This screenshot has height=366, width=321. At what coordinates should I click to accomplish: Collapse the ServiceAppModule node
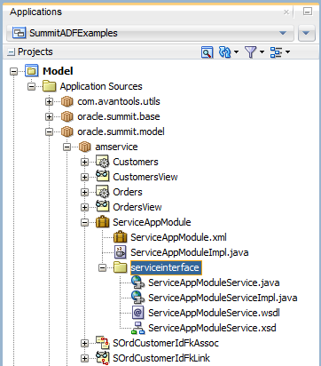(x=84, y=222)
